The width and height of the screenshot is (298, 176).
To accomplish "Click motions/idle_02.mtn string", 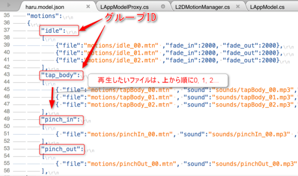I will point(121,61).
